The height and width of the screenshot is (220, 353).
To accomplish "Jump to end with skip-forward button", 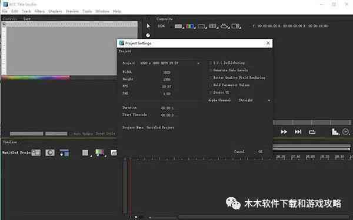I will [298, 132].
